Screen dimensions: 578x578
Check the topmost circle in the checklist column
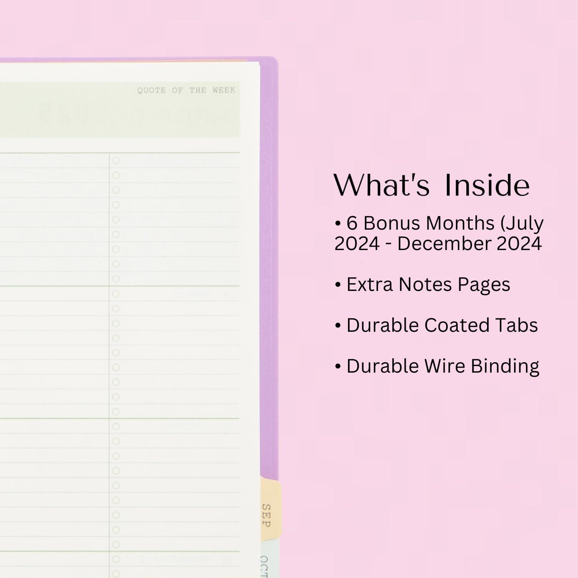pyautogui.click(x=116, y=161)
